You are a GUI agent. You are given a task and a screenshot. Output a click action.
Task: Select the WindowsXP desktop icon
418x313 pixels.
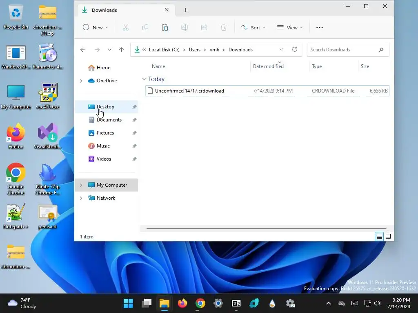click(16, 57)
